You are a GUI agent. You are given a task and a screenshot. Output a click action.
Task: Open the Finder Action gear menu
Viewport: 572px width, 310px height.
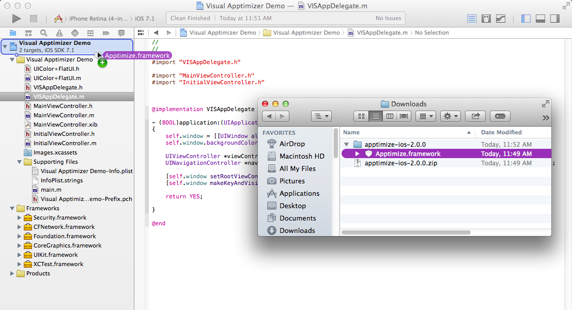(451, 116)
